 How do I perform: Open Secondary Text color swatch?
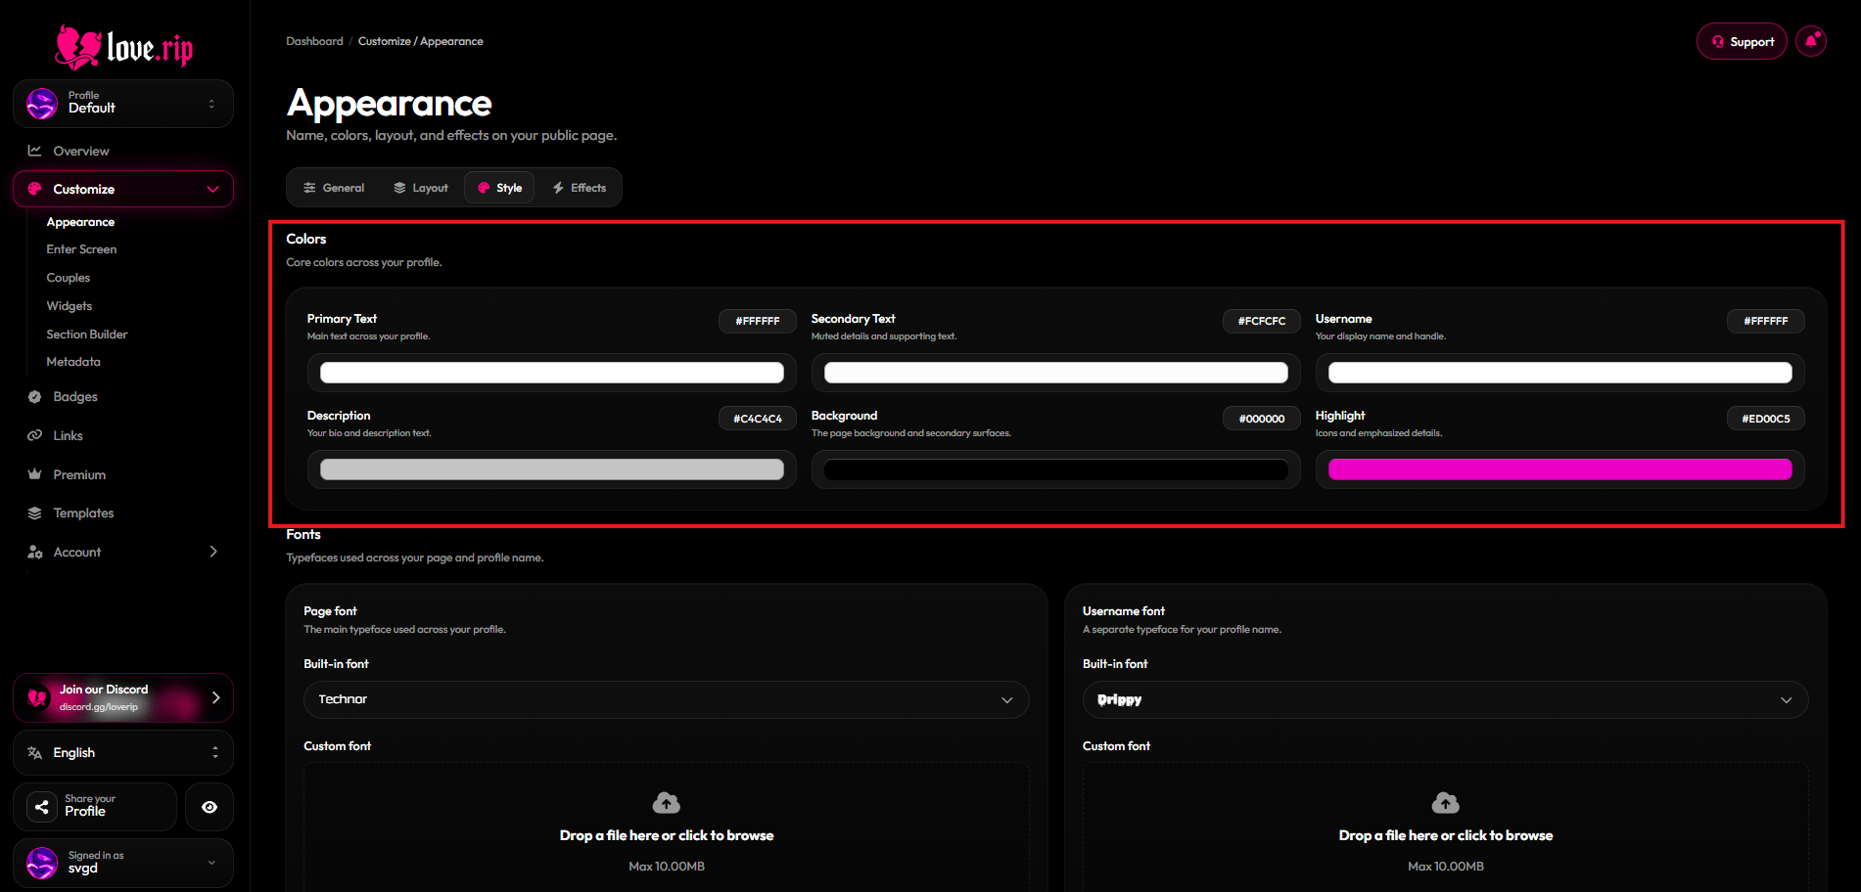(1056, 373)
